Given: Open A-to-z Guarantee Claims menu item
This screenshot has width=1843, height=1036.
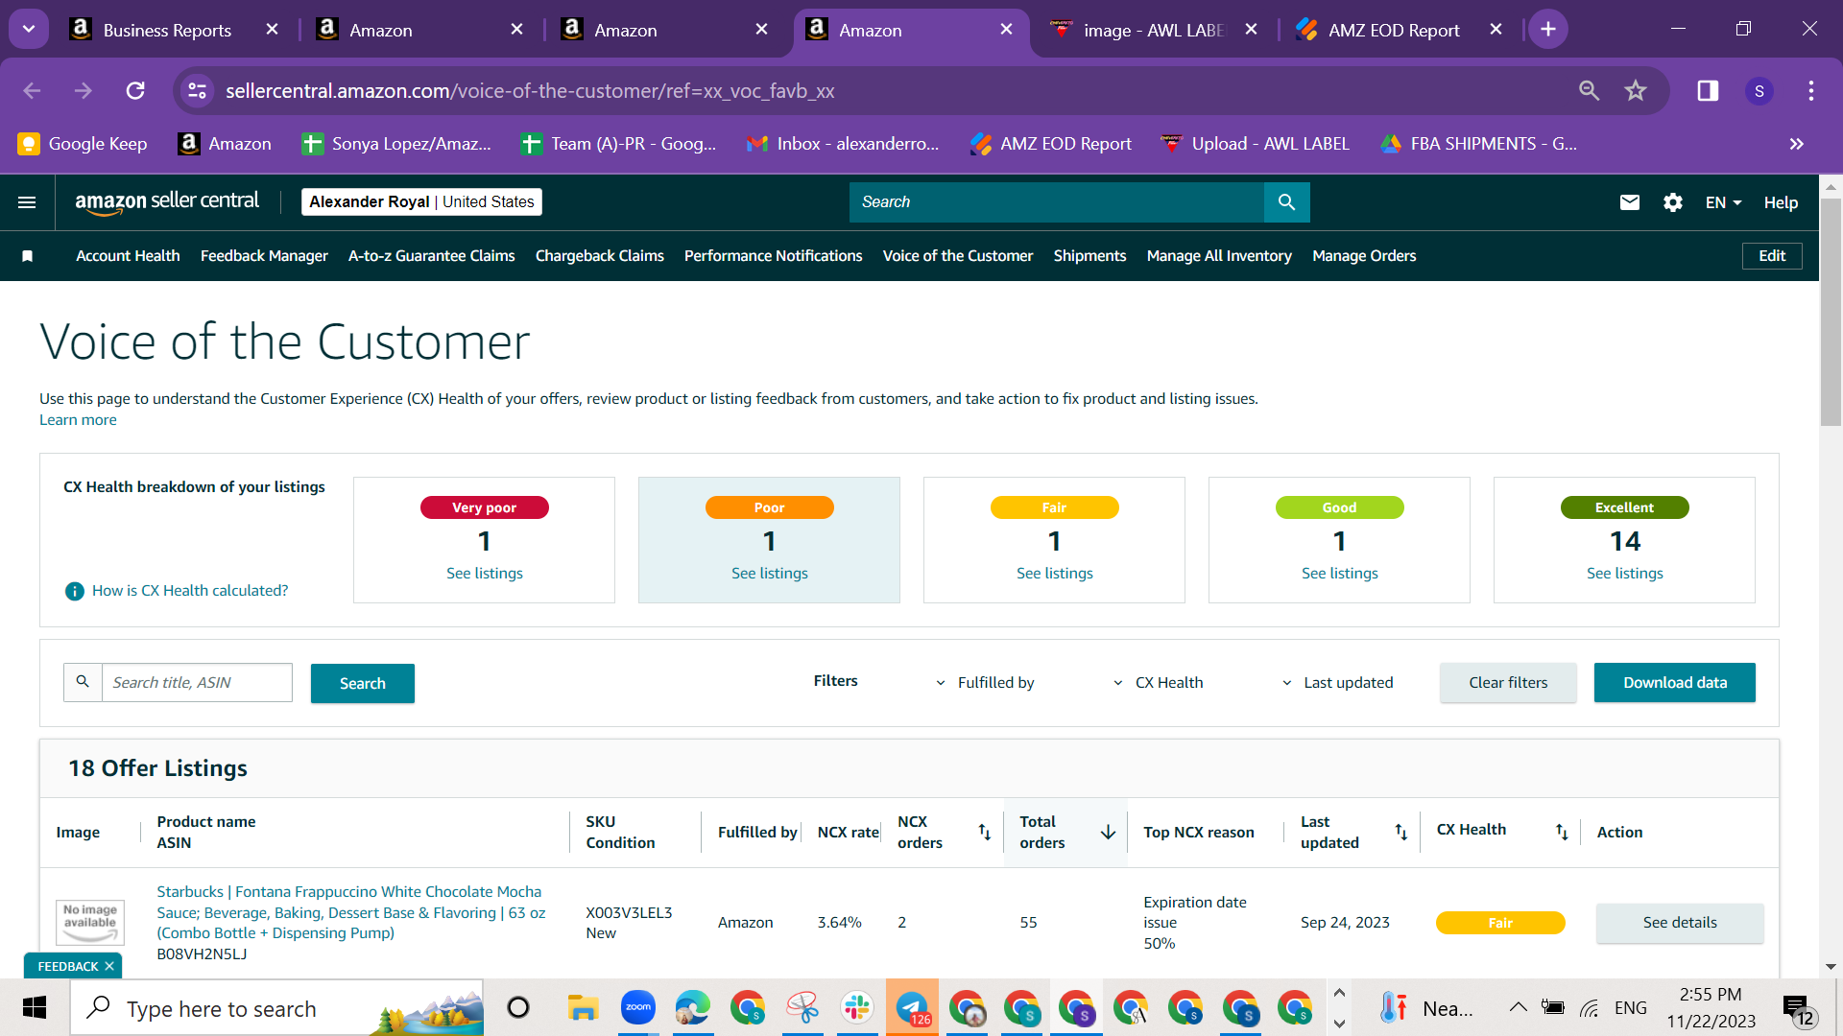Looking at the screenshot, I should click(x=431, y=256).
